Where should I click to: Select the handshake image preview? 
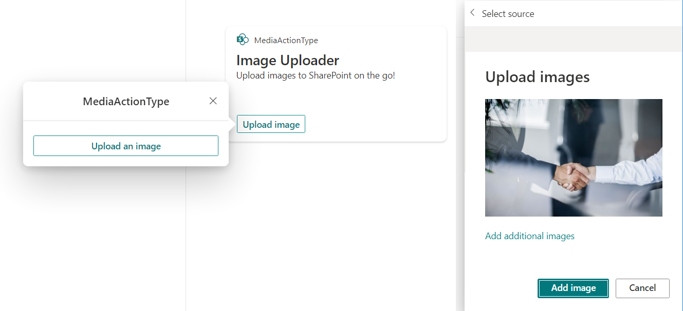pos(574,158)
